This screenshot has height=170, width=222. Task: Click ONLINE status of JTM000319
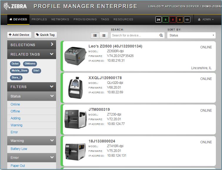pyautogui.click(x=206, y=111)
